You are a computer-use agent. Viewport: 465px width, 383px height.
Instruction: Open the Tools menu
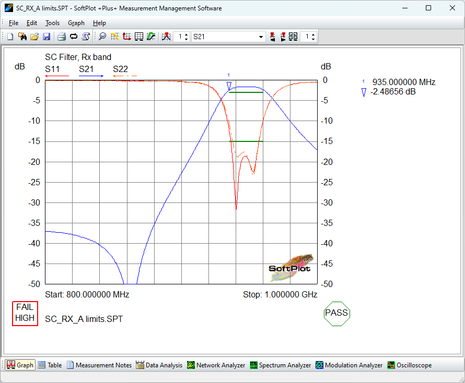(52, 23)
